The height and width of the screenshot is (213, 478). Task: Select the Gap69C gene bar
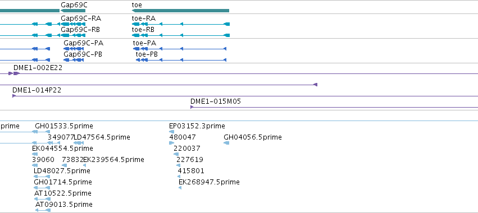(x=73, y=11)
